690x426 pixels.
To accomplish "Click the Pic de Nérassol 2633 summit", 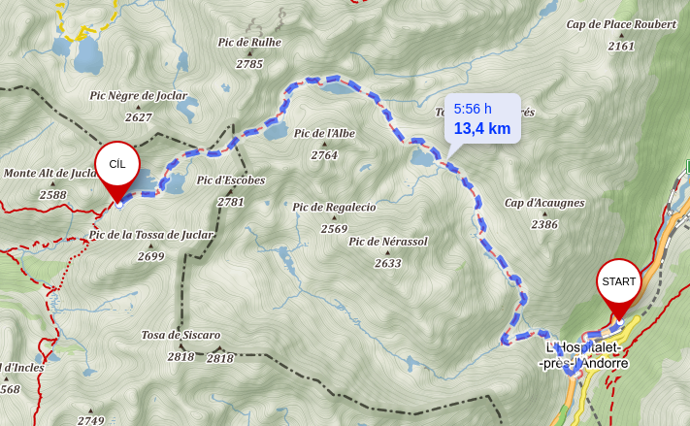I will (x=387, y=252).
